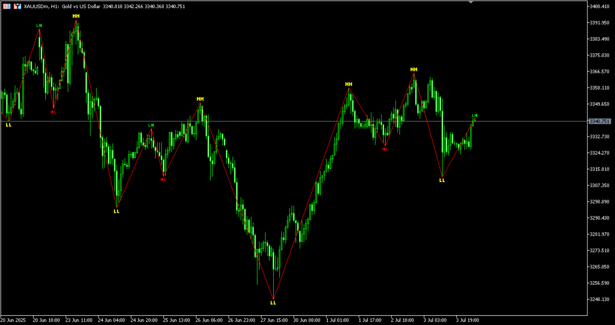Image resolution: width=615 pixels, height=325 pixels.
Task: Click the 3256.590 price scale value
Action: (599, 283)
